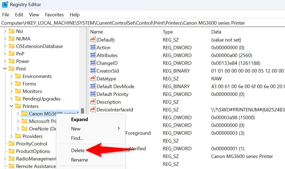Expand the Providers key
This screenshot has height=169, width=285.
[x=12, y=136]
